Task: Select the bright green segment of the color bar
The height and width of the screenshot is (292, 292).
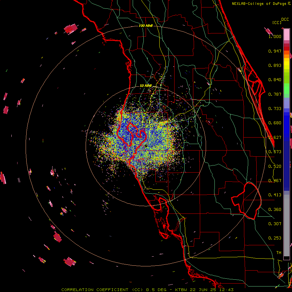Action: tap(286, 89)
